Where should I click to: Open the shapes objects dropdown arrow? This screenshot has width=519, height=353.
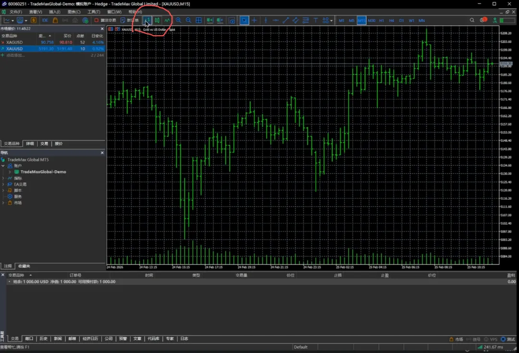(332, 21)
